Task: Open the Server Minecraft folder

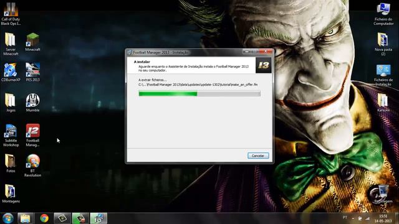Action: coord(11,44)
